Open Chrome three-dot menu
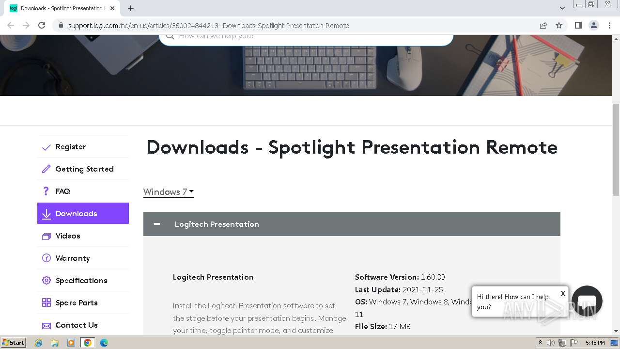The height and width of the screenshot is (349, 620). (609, 25)
